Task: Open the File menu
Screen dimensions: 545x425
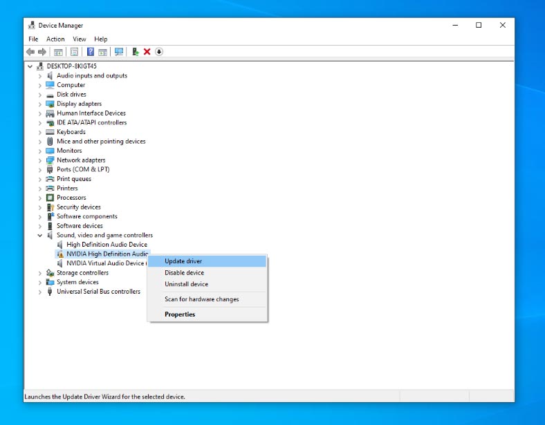Action: click(x=33, y=39)
